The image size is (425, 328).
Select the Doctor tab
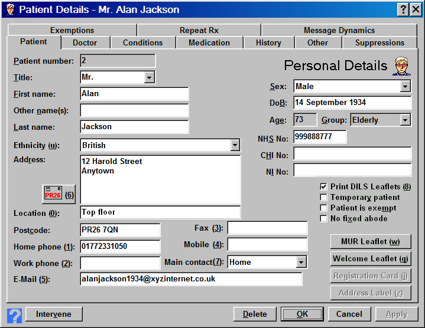[85, 42]
